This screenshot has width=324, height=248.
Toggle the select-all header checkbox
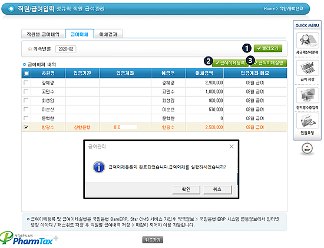[x=27, y=73]
